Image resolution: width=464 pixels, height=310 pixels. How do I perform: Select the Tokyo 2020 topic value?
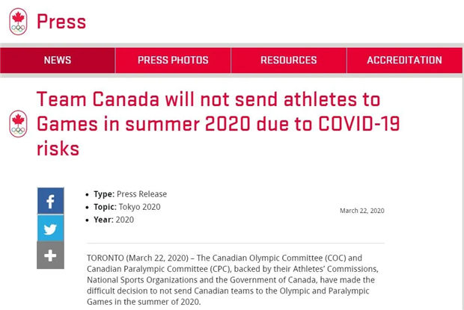click(x=139, y=207)
